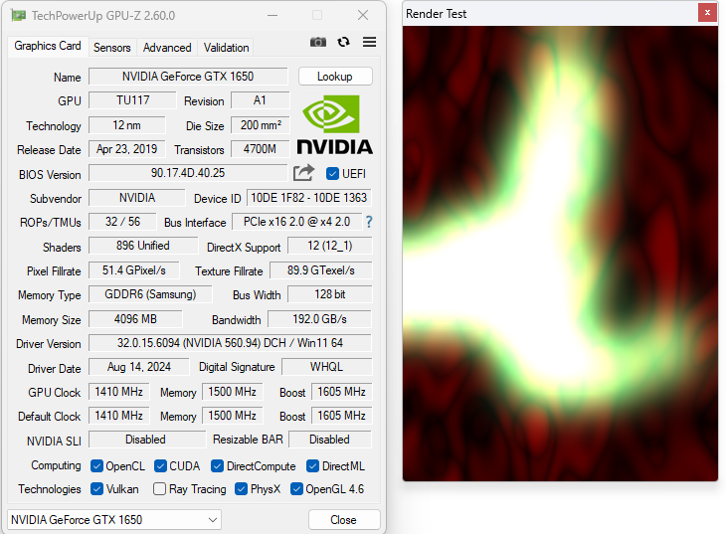
Task: Click the Digital Signature value WHQL
Action: [x=326, y=367]
